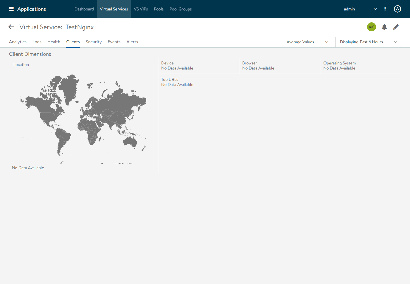
Task: Click the Avi logo icon
Action: coord(397,9)
